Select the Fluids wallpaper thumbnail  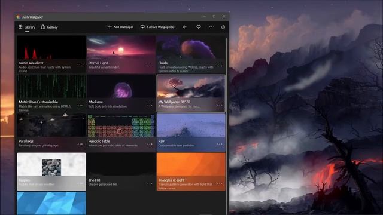191,48
